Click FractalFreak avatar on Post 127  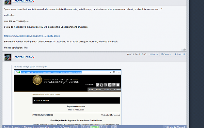pos(8,57)
